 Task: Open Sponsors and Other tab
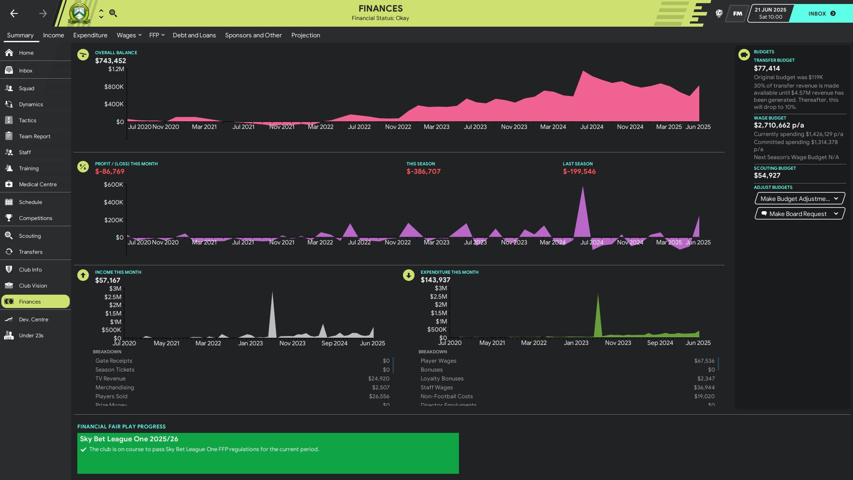click(x=253, y=35)
